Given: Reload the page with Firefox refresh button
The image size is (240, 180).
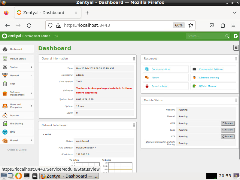Looking at the screenshot, I should 29,25.
